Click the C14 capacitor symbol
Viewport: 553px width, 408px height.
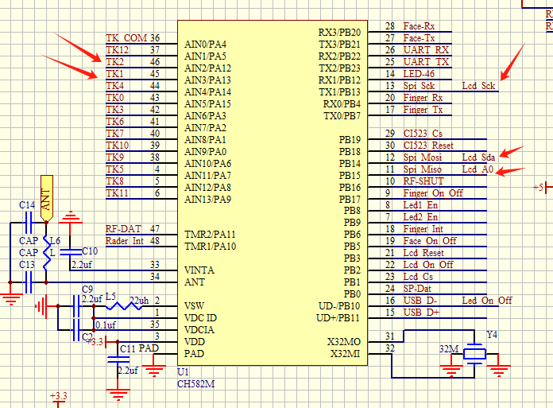[29, 216]
